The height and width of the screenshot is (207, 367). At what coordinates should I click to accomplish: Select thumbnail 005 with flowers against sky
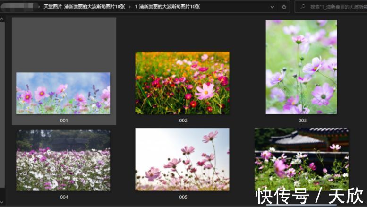click(182, 159)
